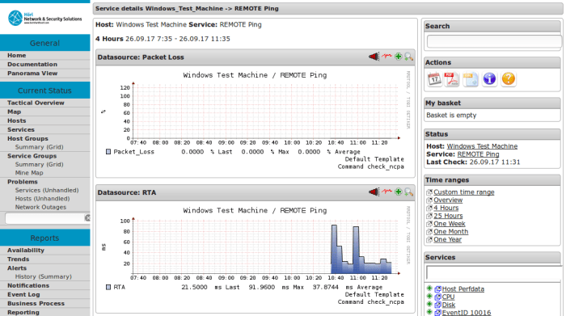
Task: Click the Packet Loss graph image
Action: 256,120
